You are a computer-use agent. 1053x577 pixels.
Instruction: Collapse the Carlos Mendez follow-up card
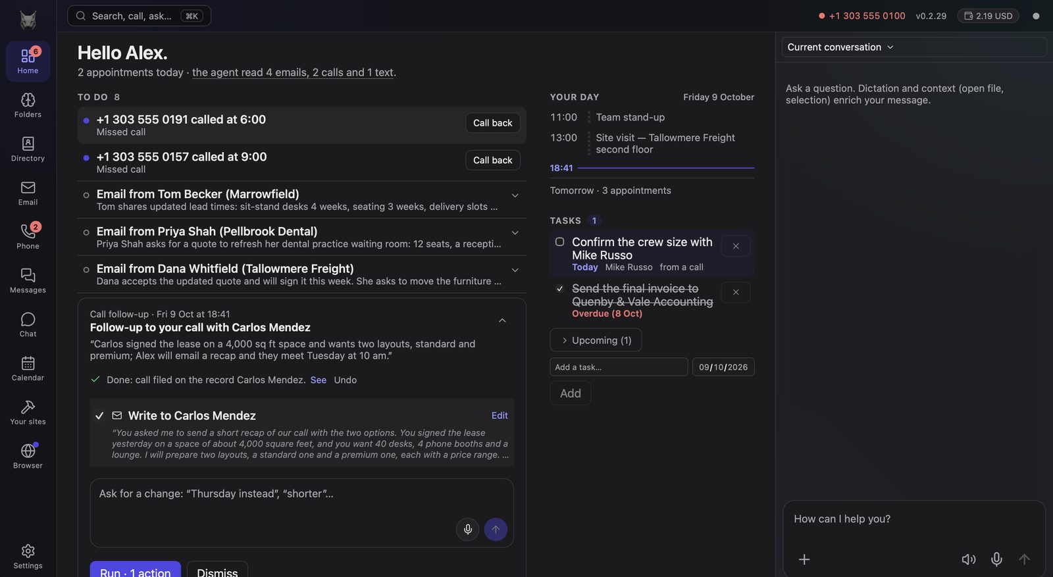click(x=502, y=320)
